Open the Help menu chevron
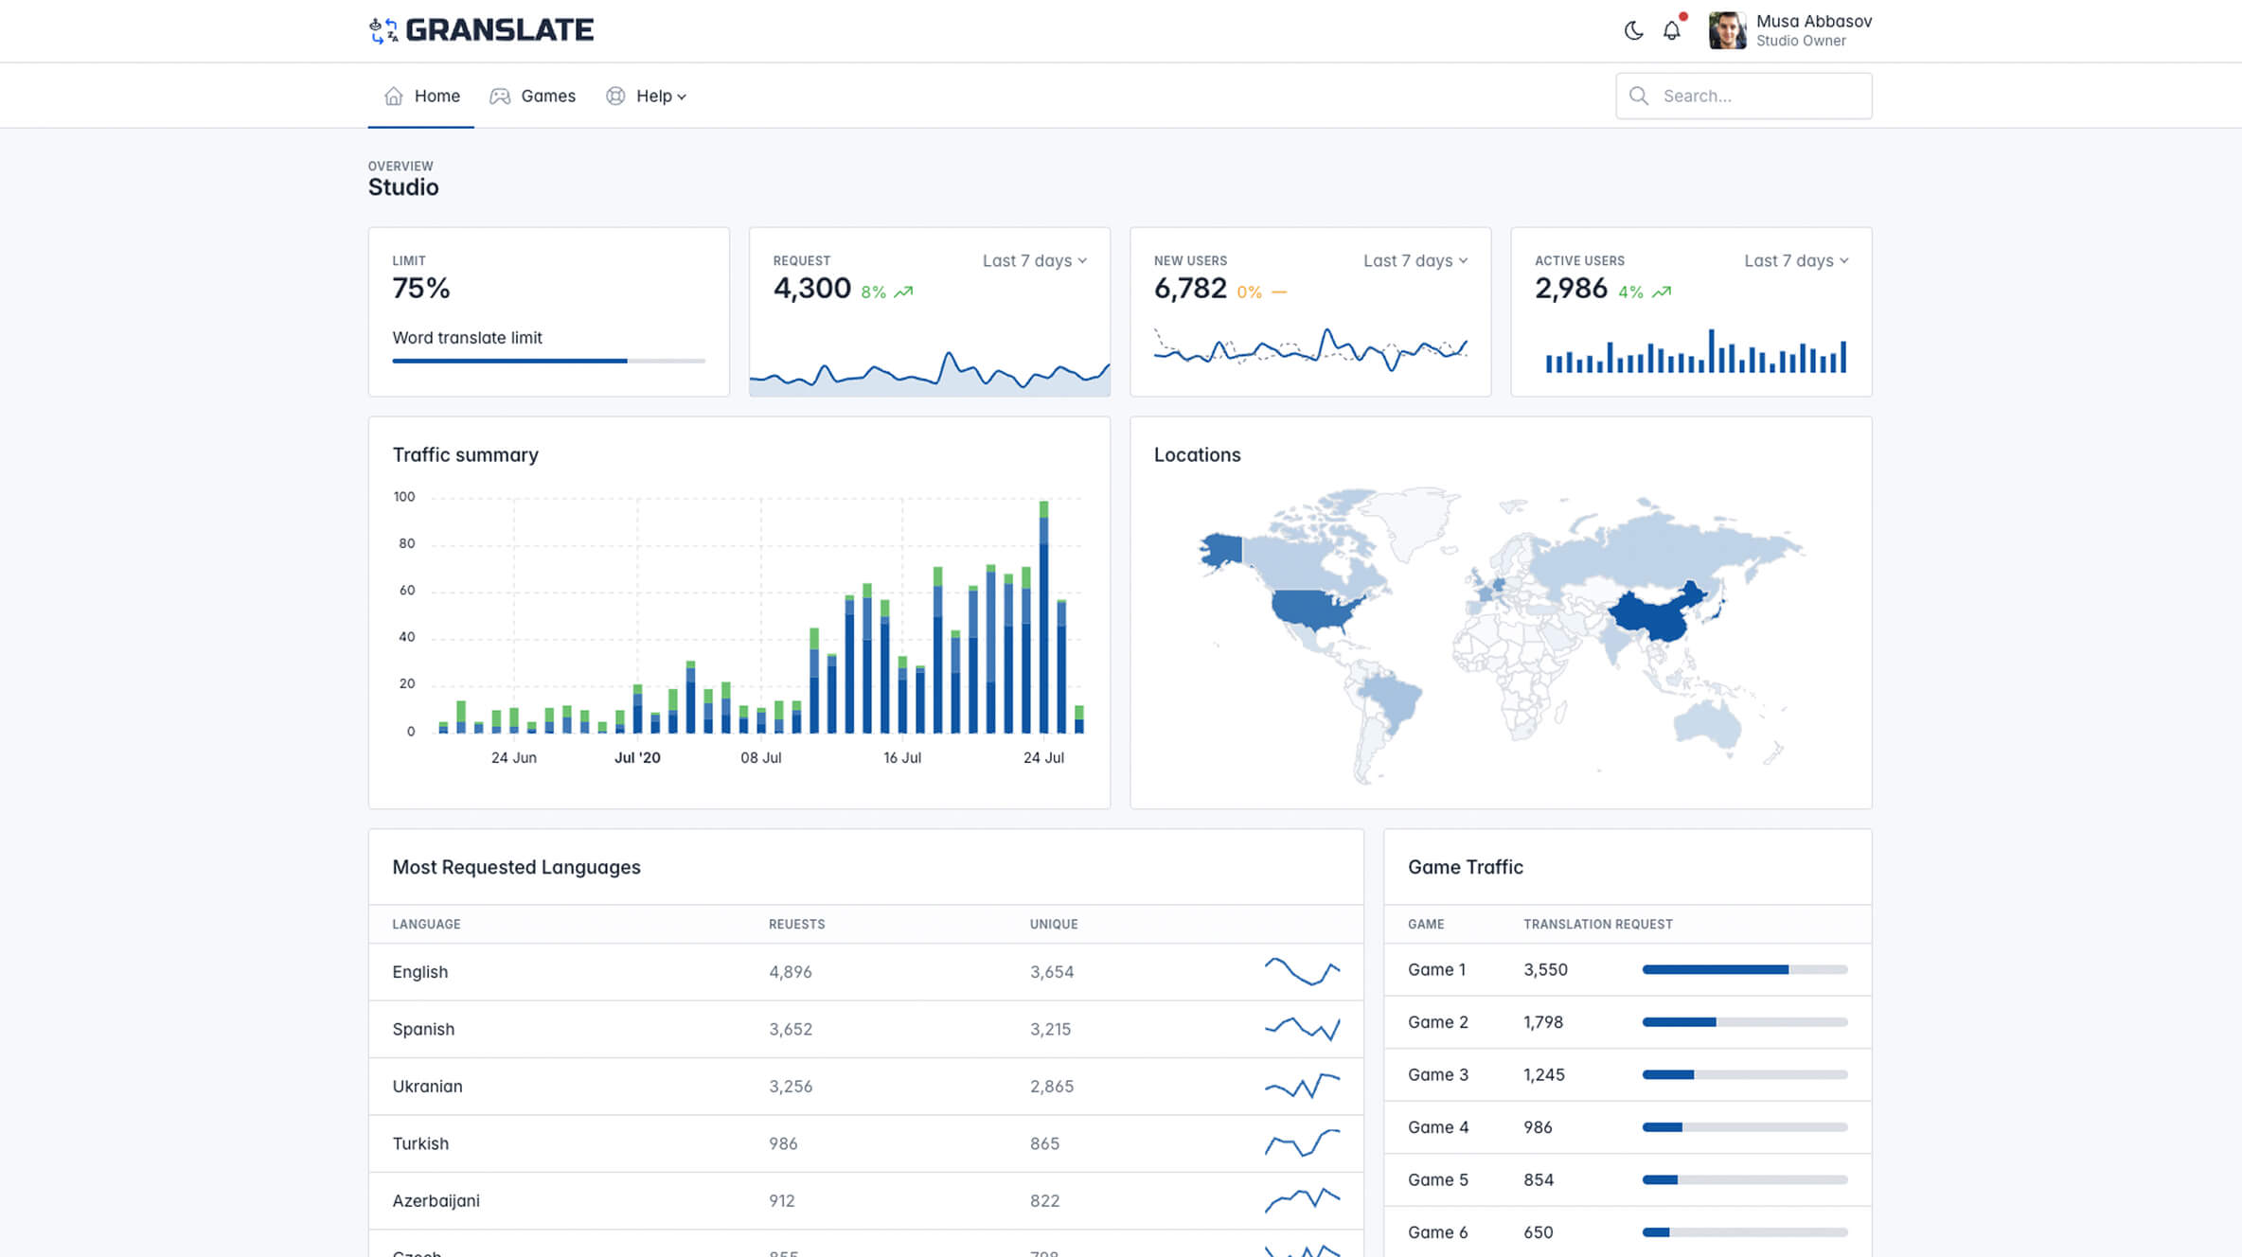 [684, 97]
